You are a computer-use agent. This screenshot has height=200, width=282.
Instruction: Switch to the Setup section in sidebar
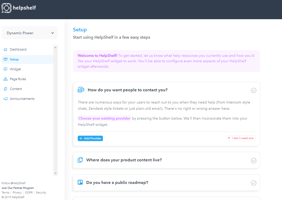(14, 59)
